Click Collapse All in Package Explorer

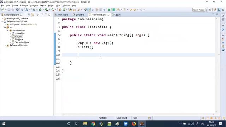click(29, 15)
